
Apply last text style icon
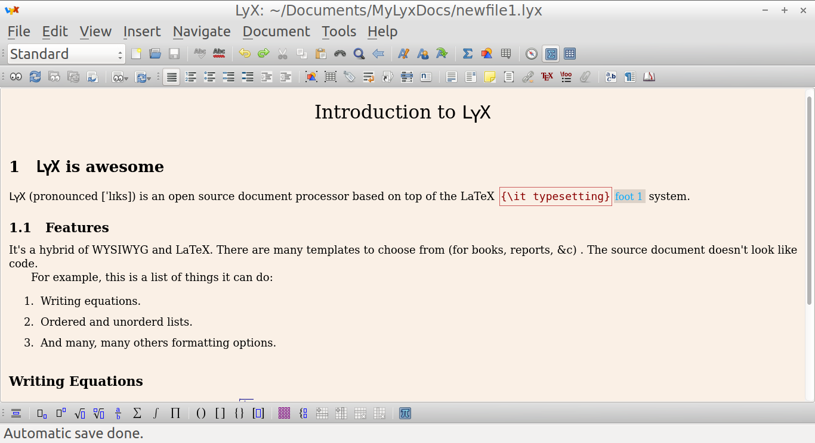[x=442, y=54]
